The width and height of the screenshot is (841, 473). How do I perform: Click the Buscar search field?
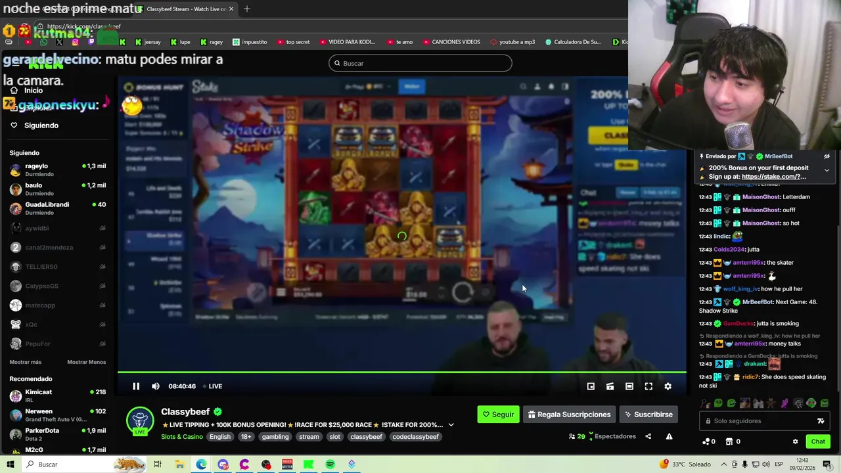[420, 63]
